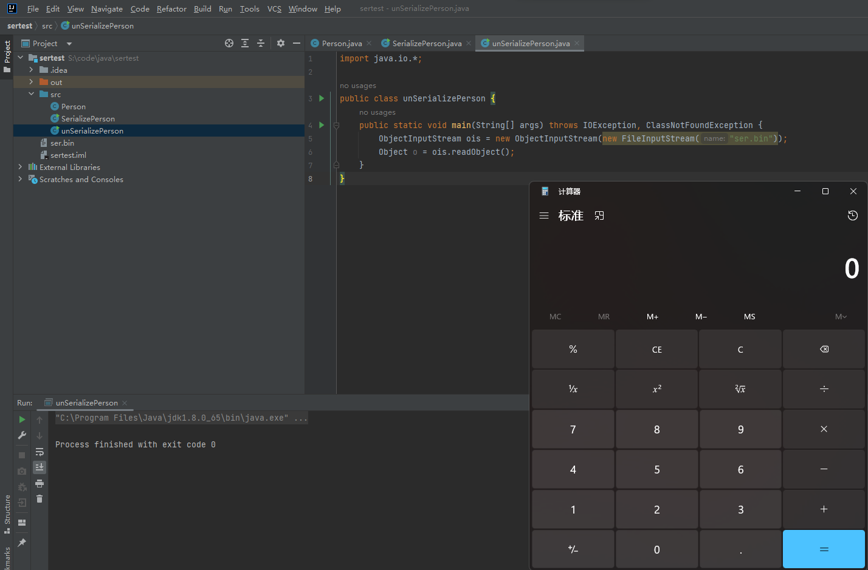This screenshot has width=868, height=570.
Task: Select ser.bin file in project tree
Action: coord(62,143)
